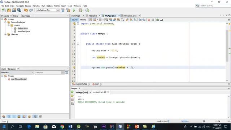
Task: Click the Open Project toolbar icon
Action: [14, 10]
